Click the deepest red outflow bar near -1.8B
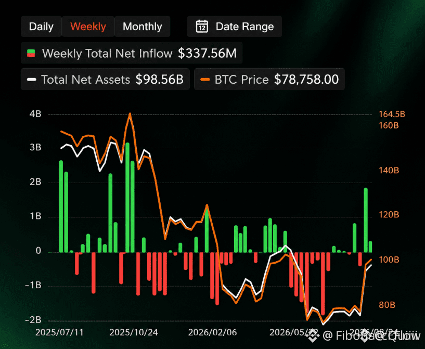 (x=323, y=283)
